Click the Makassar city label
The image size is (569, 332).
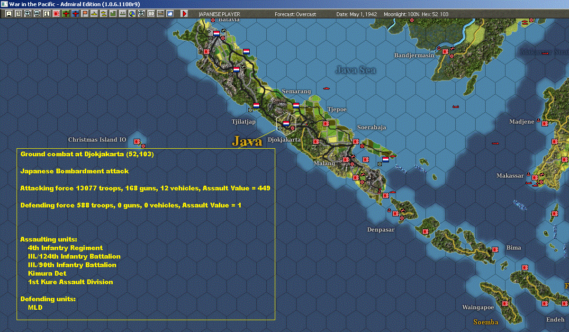pos(510,176)
